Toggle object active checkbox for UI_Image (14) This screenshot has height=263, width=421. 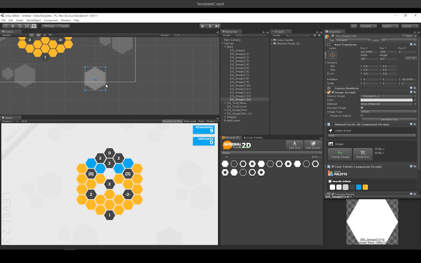(x=333, y=36)
